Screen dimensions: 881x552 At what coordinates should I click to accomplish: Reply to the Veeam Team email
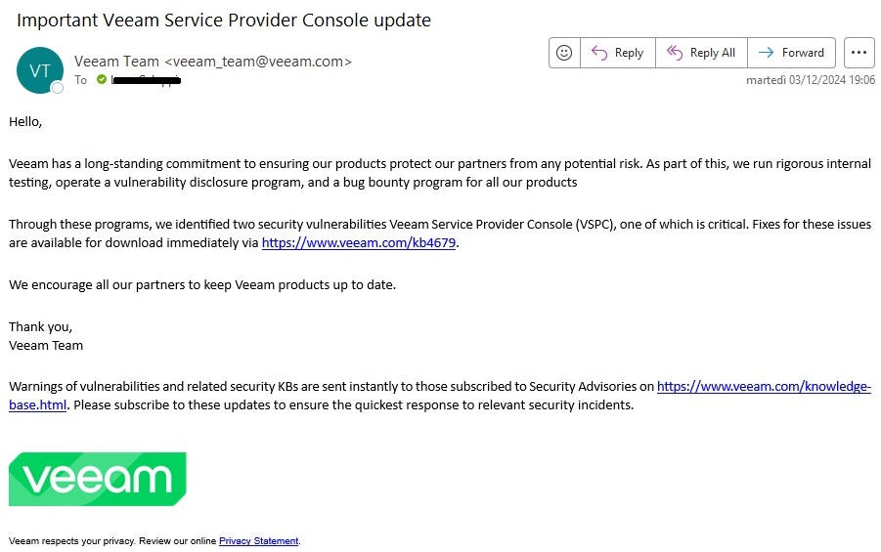(x=618, y=53)
